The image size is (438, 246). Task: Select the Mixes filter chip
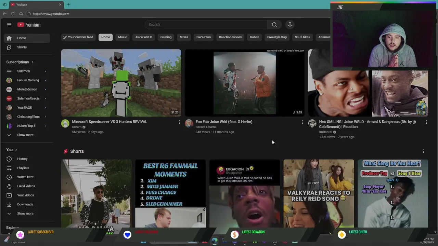(x=184, y=37)
